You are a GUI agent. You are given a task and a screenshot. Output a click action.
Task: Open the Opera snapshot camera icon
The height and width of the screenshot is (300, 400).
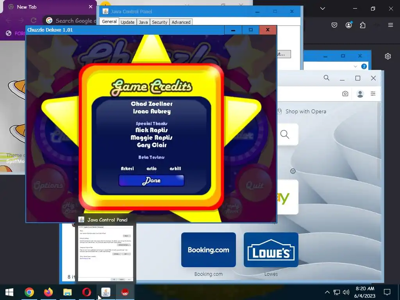coord(345,94)
